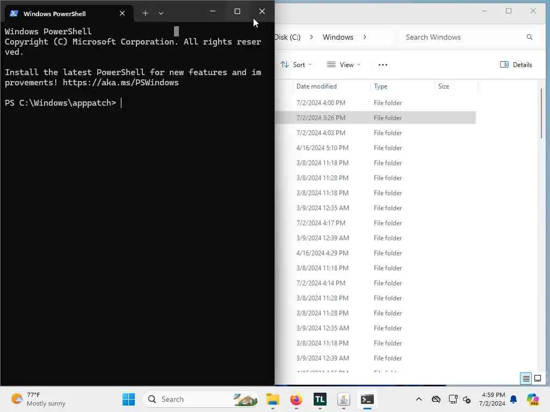Click the magnifier icon in Explorer search box
The width and height of the screenshot is (550, 412).
point(529,37)
